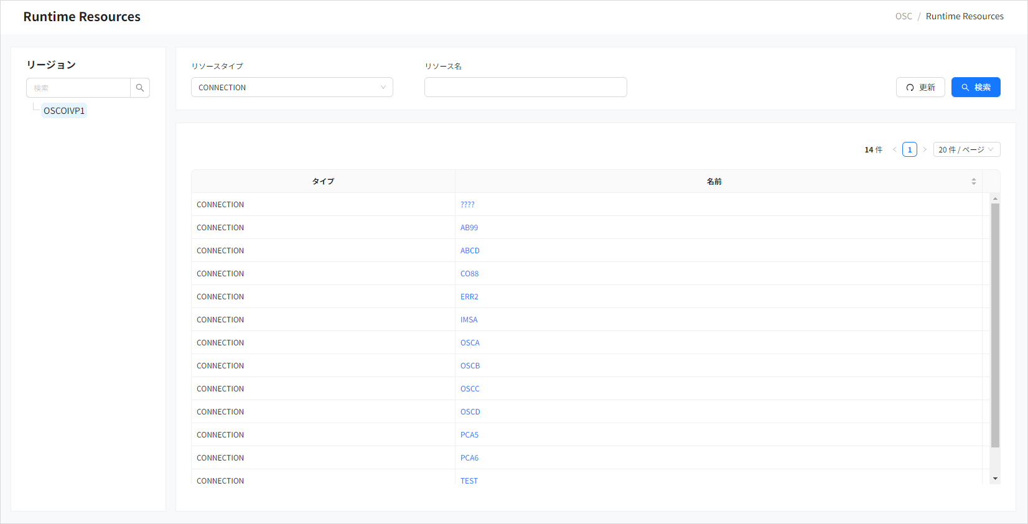1028x524 pixels.
Task: Open the AB99 connection link
Action: [469, 228]
